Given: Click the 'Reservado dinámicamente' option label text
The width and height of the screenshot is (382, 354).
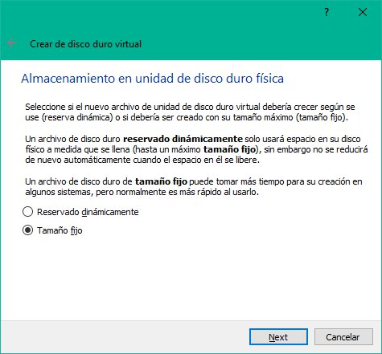Looking at the screenshot, I should (x=88, y=212).
